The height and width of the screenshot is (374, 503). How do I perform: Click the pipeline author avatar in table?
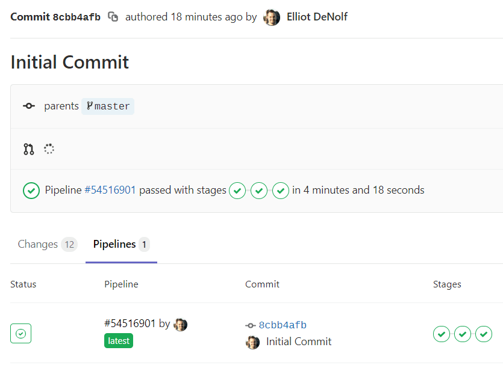tap(180, 324)
